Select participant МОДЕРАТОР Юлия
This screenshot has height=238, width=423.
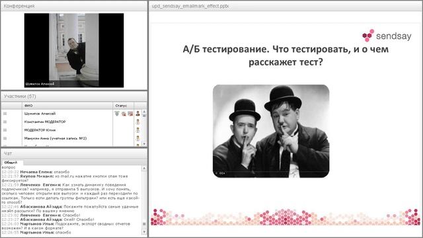pos(40,130)
